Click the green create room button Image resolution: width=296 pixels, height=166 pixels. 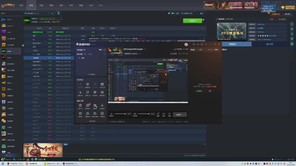point(192,21)
